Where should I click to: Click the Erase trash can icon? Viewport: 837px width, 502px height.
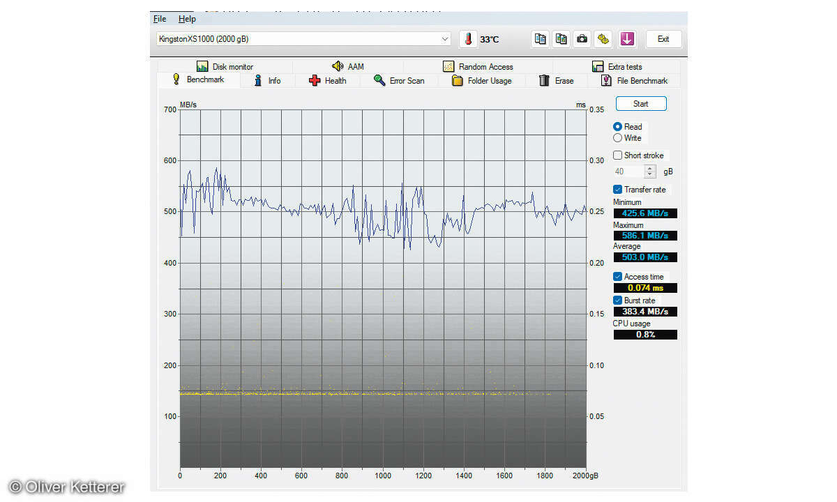544,81
